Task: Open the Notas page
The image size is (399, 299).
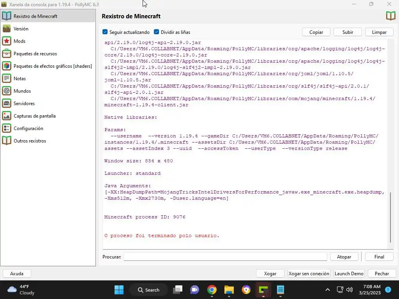Action: [48, 78]
